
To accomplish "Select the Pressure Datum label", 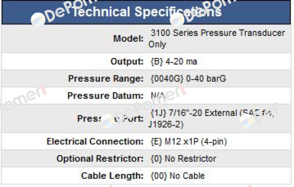I will [x=106, y=95].
